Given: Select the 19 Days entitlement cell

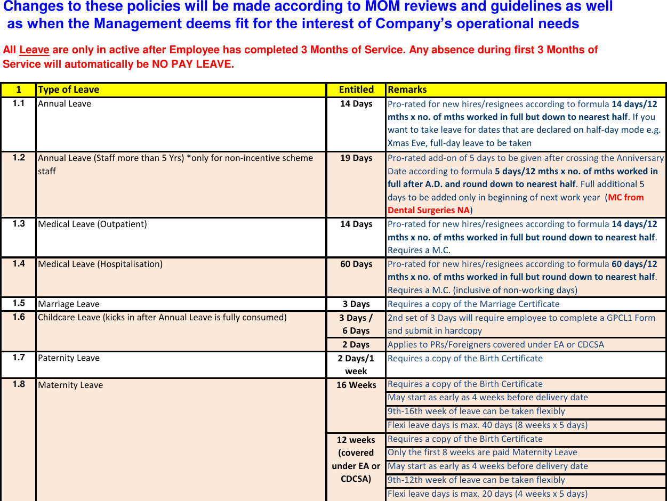Looking at the screenshot, I should pos(356,158).
